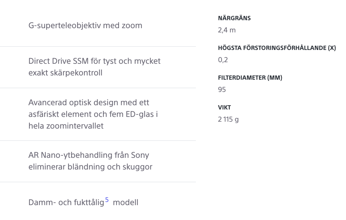The image size is (346, 220).
Task: Click the 2,4 m närgräns value
Action: click(x=227, y=30)
